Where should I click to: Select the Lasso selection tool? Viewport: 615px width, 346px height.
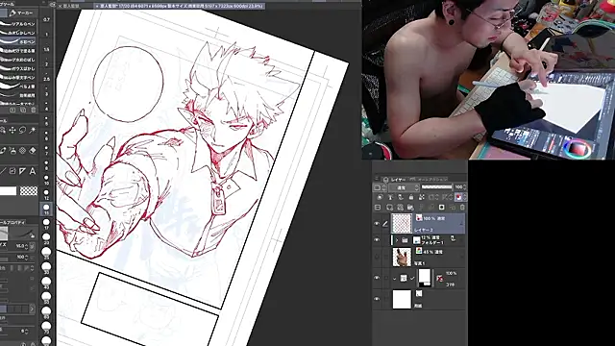[x=22, y=130]
